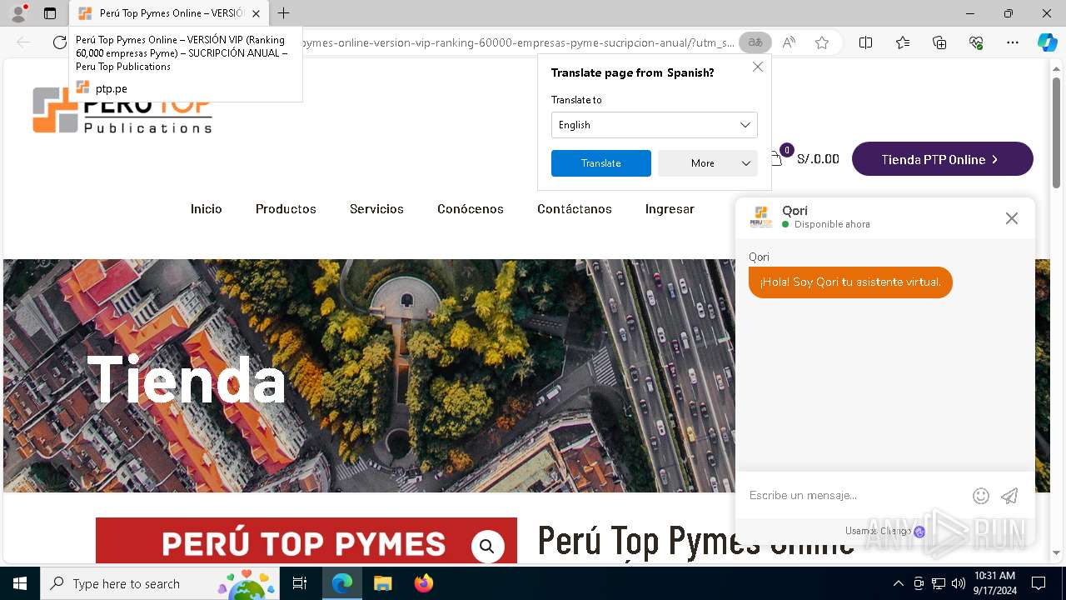Add page to favorites star icon
This screenshot has width=1066, height=600.
[x=822, y=42]
